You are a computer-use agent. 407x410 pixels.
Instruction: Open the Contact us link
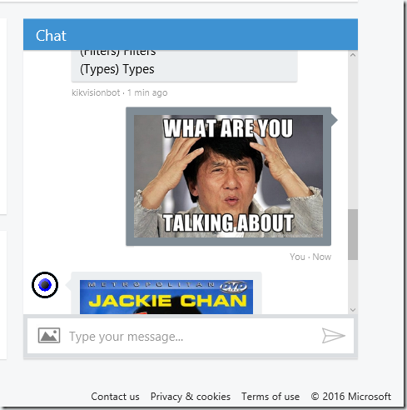pyautogui.click(x=115, y=397)
